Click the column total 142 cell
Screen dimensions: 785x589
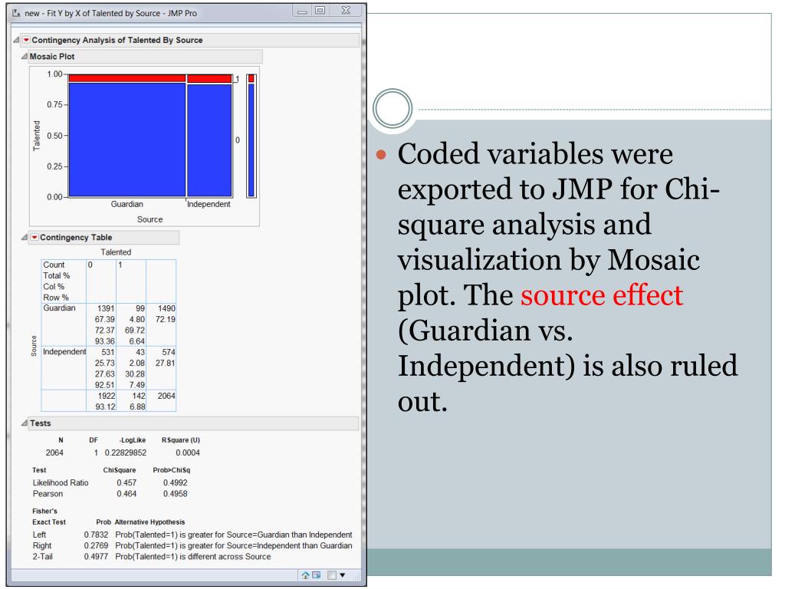(139, 397)
